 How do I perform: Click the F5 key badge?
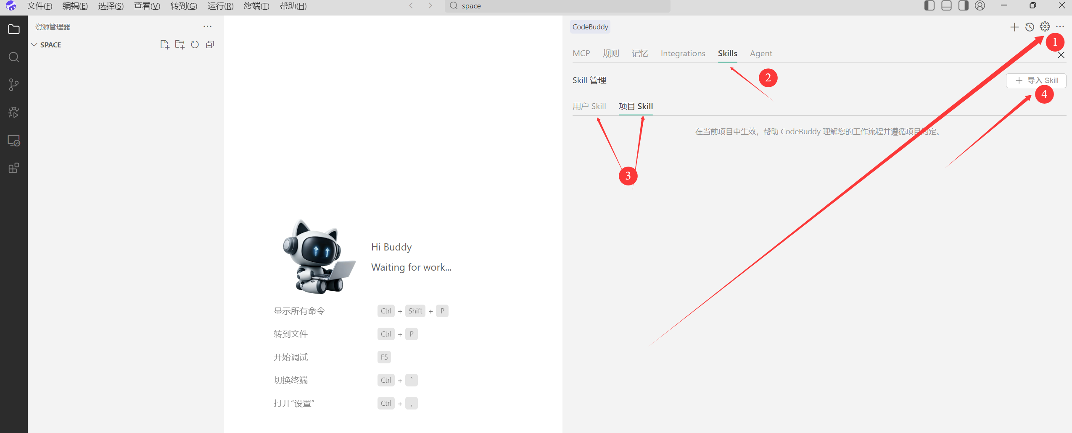[384, 357]
